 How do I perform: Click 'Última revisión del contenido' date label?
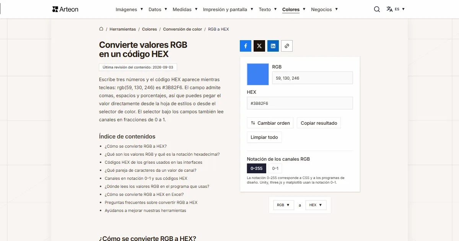click(138, 67)
